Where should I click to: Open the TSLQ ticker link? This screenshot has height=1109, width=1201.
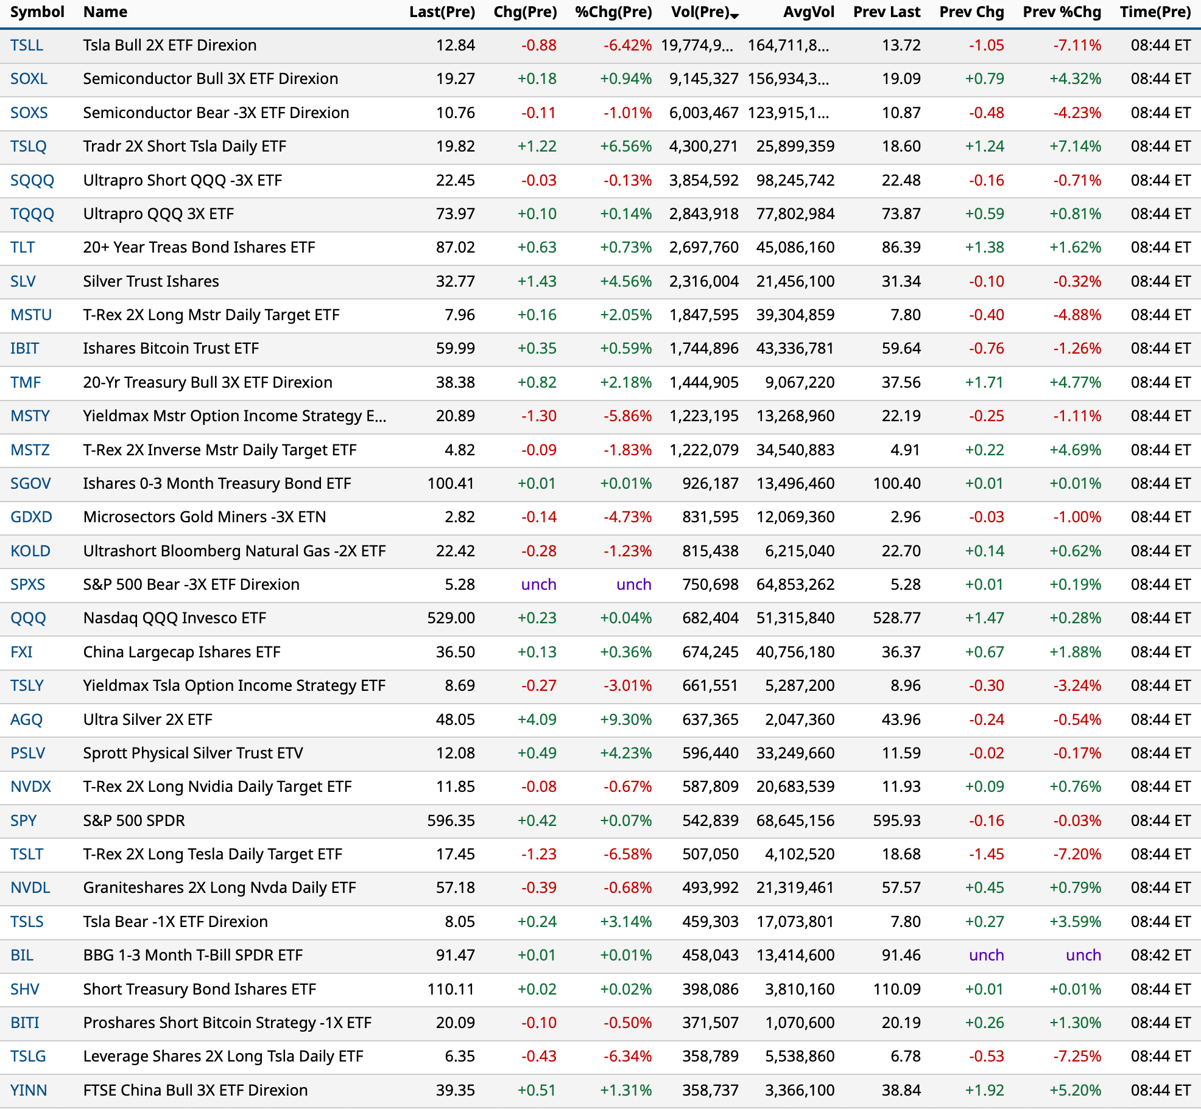tap(28, 147)
